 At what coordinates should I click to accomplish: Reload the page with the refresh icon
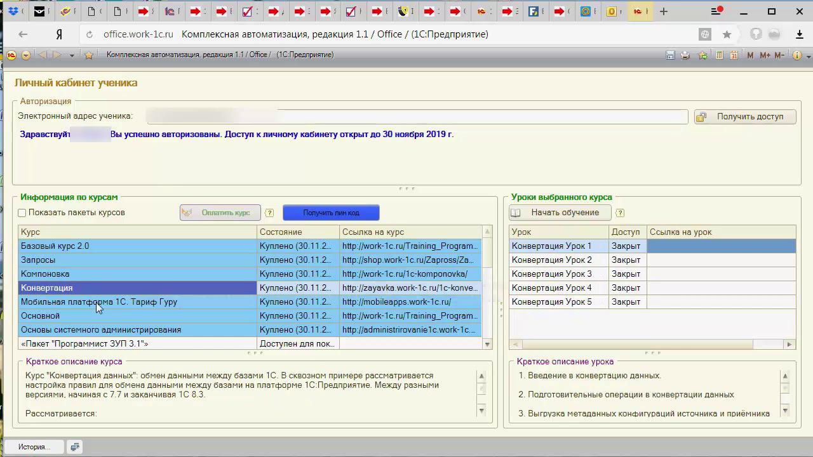point(89,34)
